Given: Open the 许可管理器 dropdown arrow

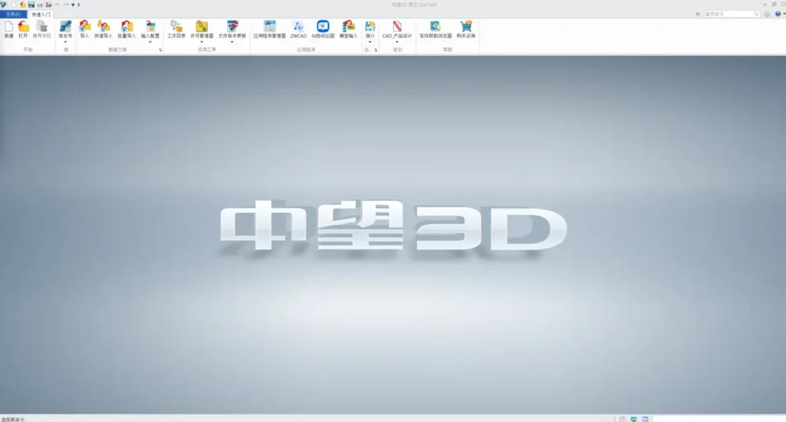Looking at the screenshot, I should [202, 42].
